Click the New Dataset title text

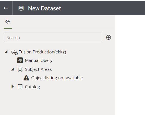click(x=45, y=8)
